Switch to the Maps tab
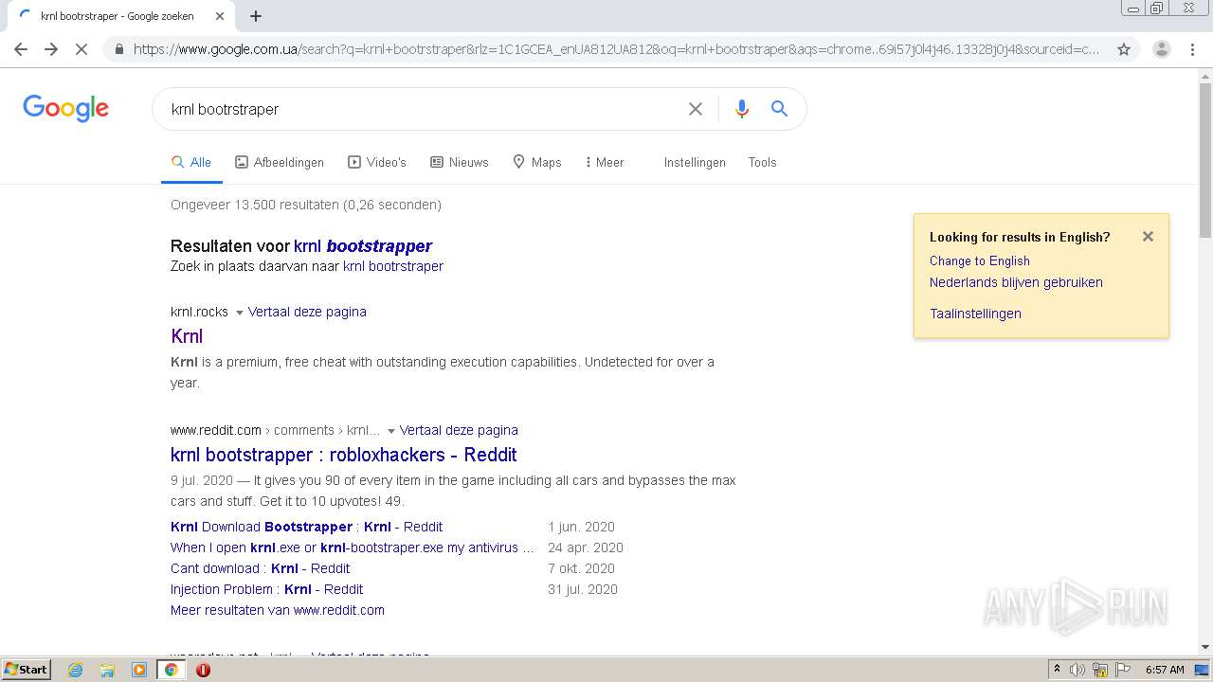The height and width of the screenshot is (682, 1213). [x=537, y=162]
